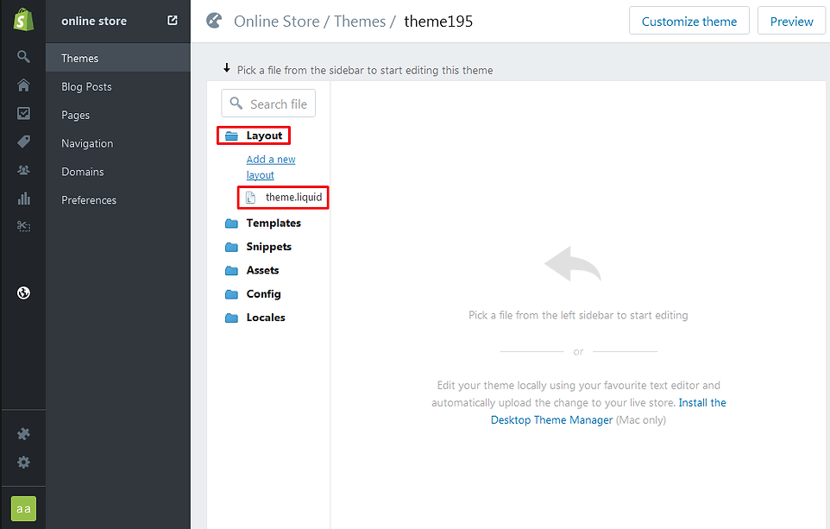The image size is (830, 529).
Task: Go to Home via the house icon
Action: (x=23, y=85)
